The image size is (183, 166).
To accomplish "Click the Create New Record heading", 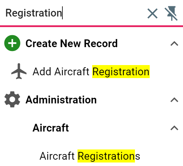I will pos(72,43).
